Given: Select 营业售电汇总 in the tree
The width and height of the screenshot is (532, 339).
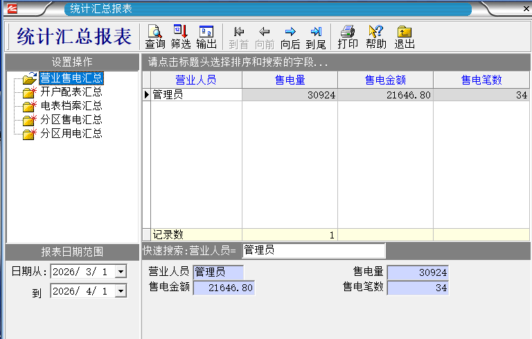Looking at the screenshot, I should 71,78.
